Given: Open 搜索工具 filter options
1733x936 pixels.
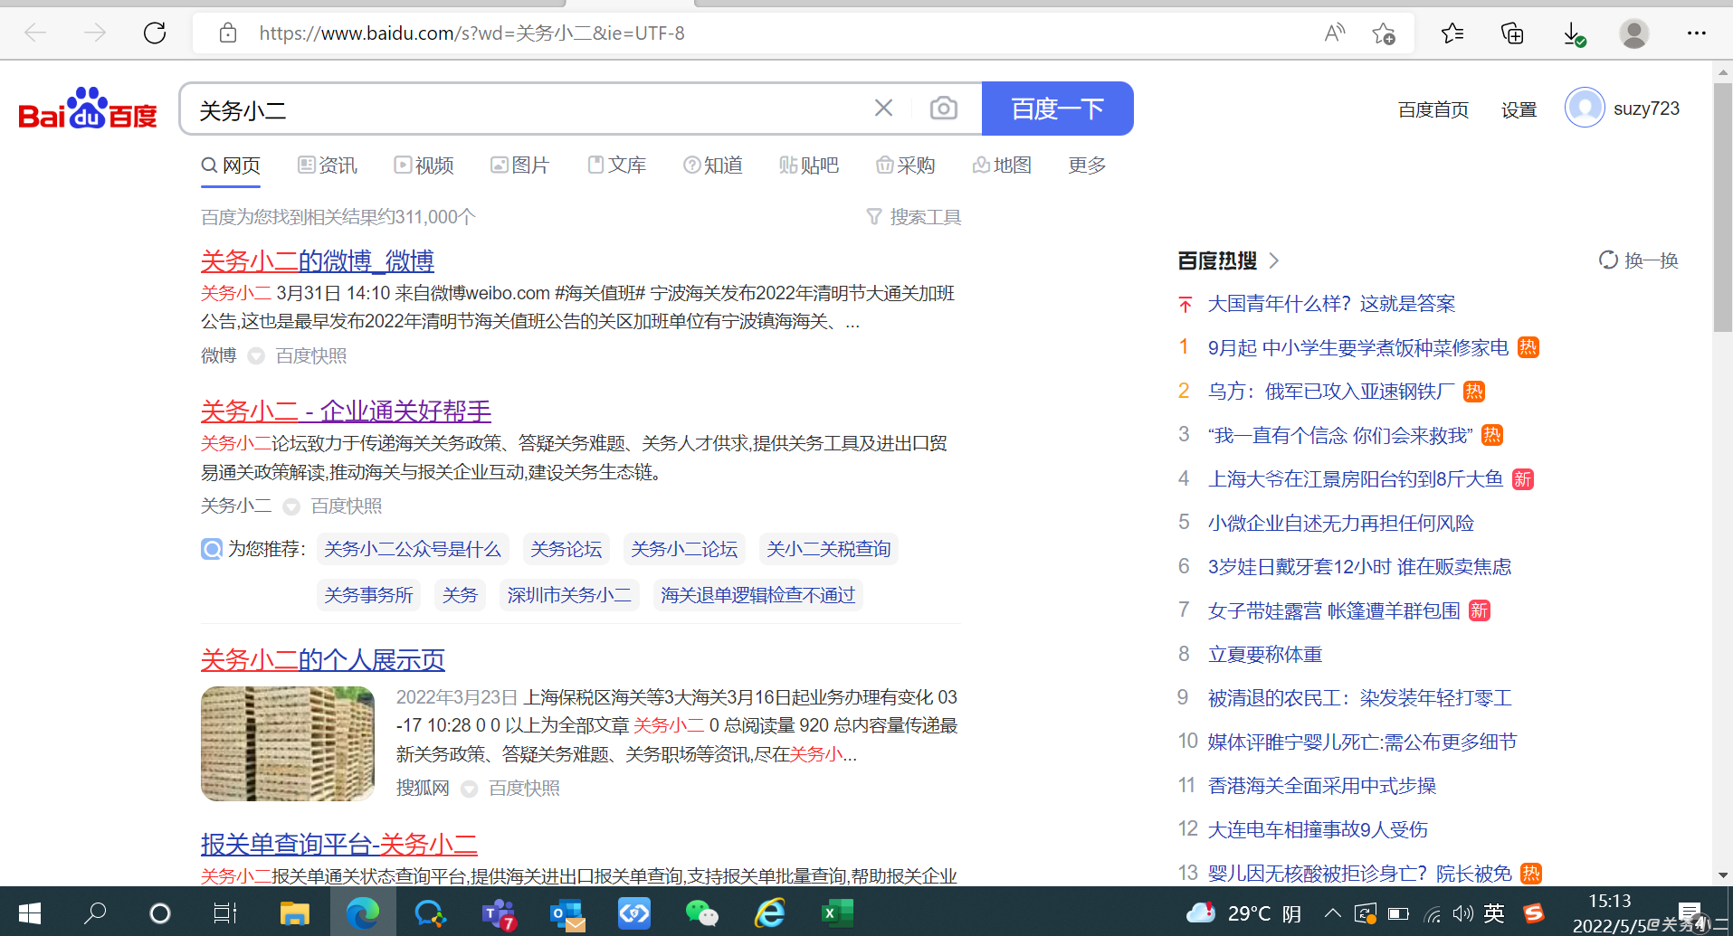Looking at the screenshot, I should (x=914, y=217).
